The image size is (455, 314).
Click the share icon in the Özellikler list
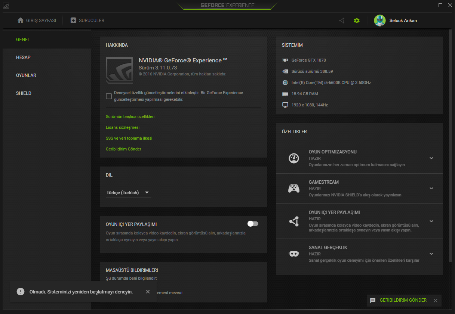click(294, 221)
